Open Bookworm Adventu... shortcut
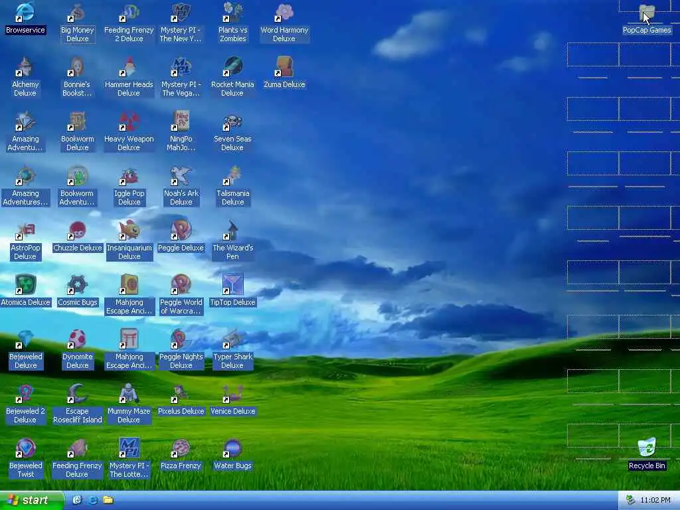The image size is (680, 510). [x=77, y=187]
